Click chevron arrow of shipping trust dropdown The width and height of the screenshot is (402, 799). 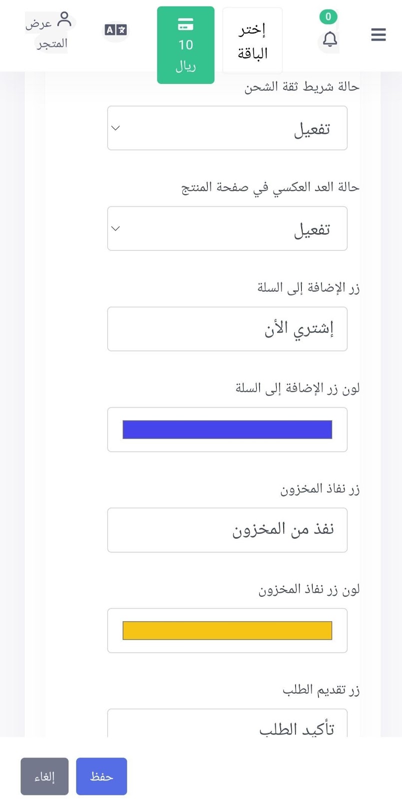tap(115, 128)
